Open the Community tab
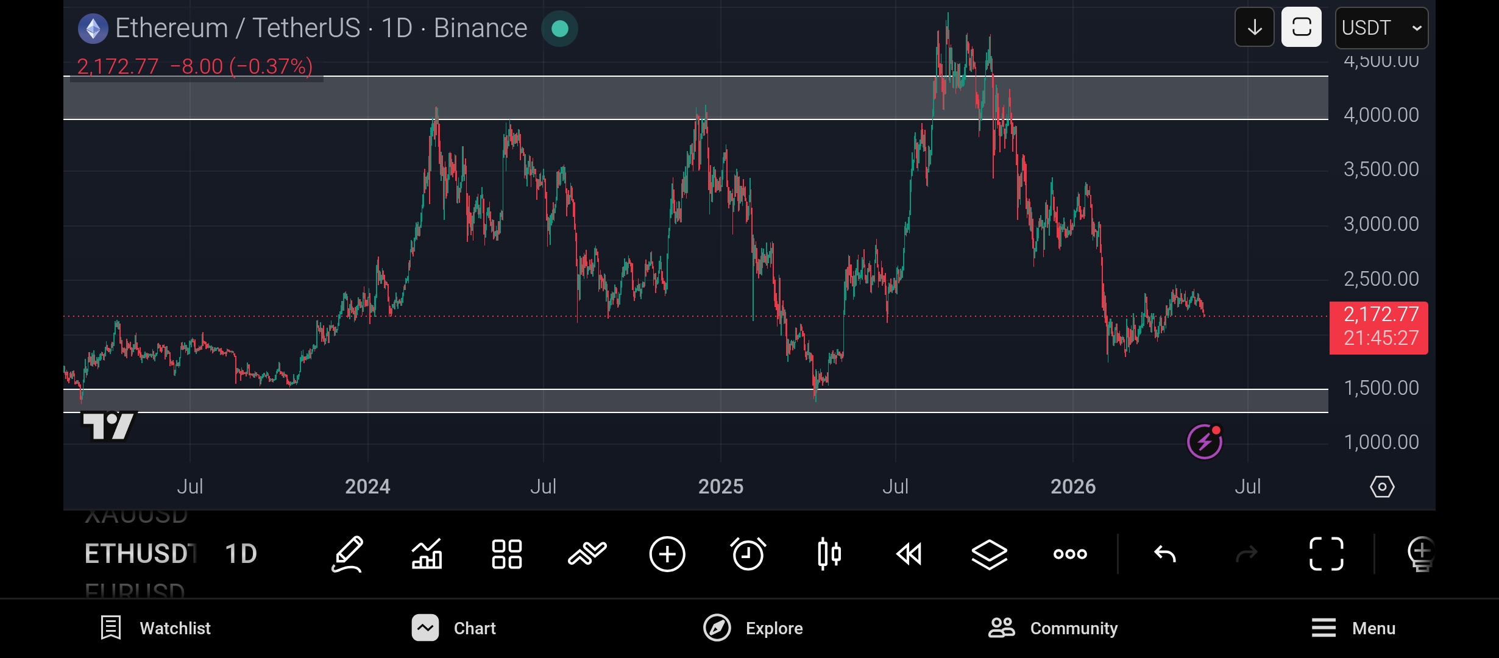 [x=1053, y=628]
